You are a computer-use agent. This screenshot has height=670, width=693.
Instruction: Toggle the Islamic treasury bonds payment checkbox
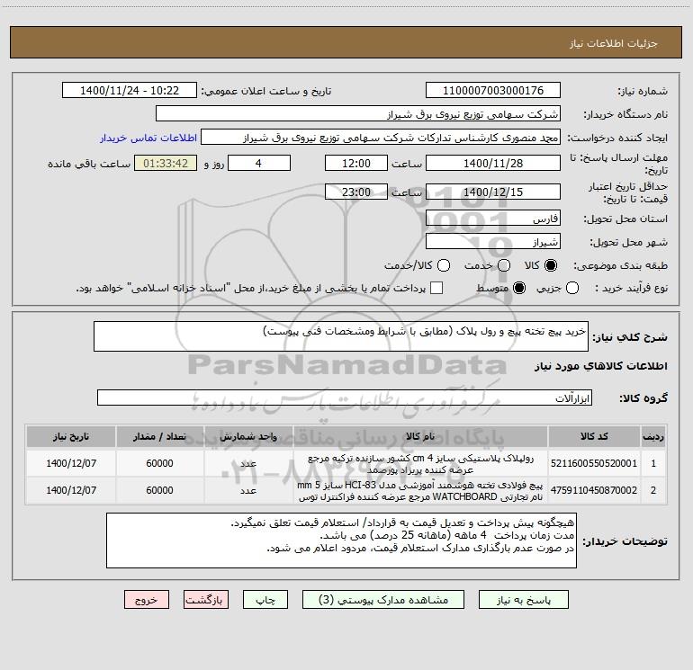(x=436, y=288)
